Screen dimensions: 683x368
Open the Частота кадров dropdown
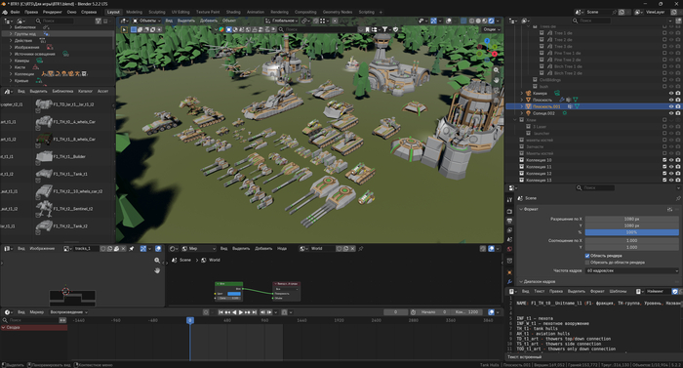click(631, 270)
